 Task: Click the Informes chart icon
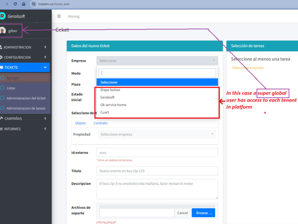tap(1, 128)
